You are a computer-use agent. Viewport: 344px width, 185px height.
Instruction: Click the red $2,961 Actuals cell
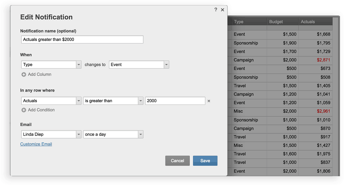click(x=315, y=111)
